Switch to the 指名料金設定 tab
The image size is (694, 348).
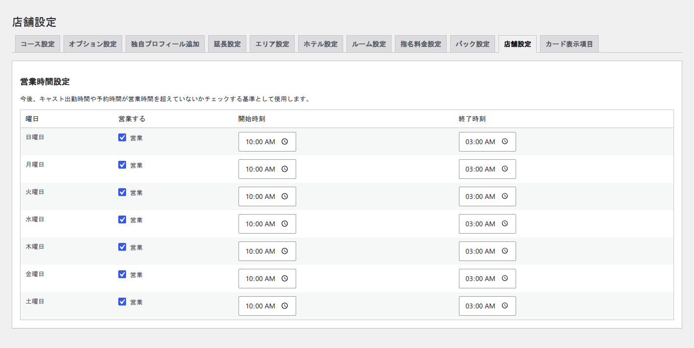point(421,44)
